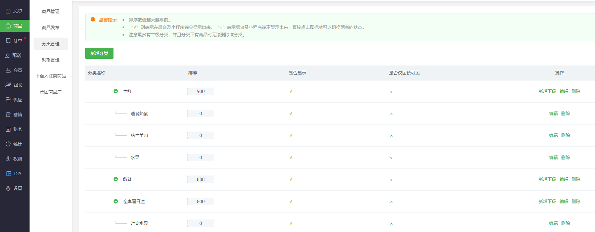Select the 配送 delivery icon in sidebar
The height and width of the screenshot is (232, 595).
7,55
